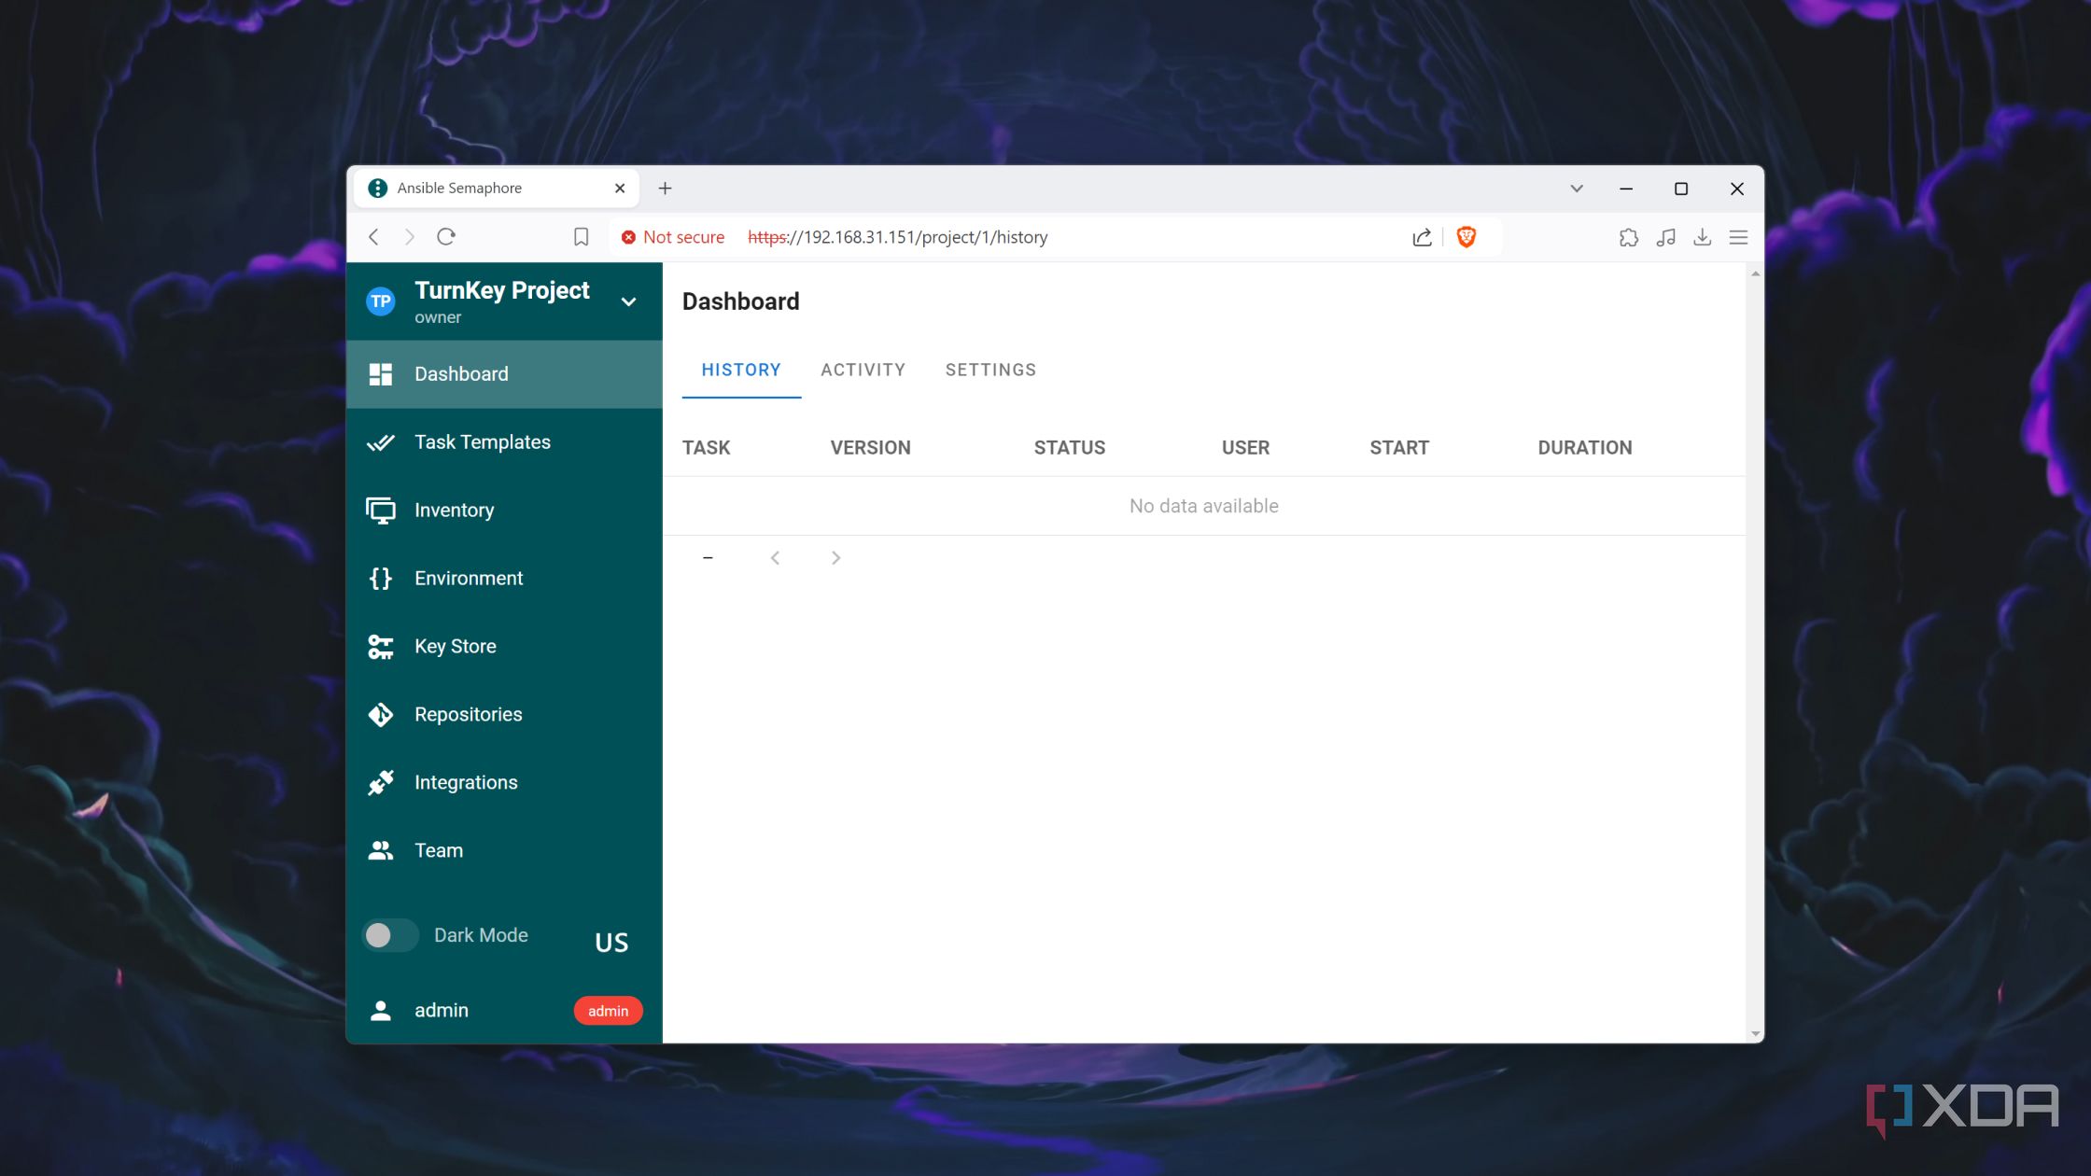Screen dimensions: 2091x1176
Task: Select Task Templates in the sidebar
Action: point(482,441)
